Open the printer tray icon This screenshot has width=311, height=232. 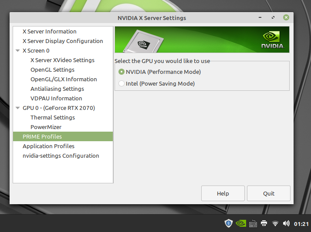[x=264, y=224]
